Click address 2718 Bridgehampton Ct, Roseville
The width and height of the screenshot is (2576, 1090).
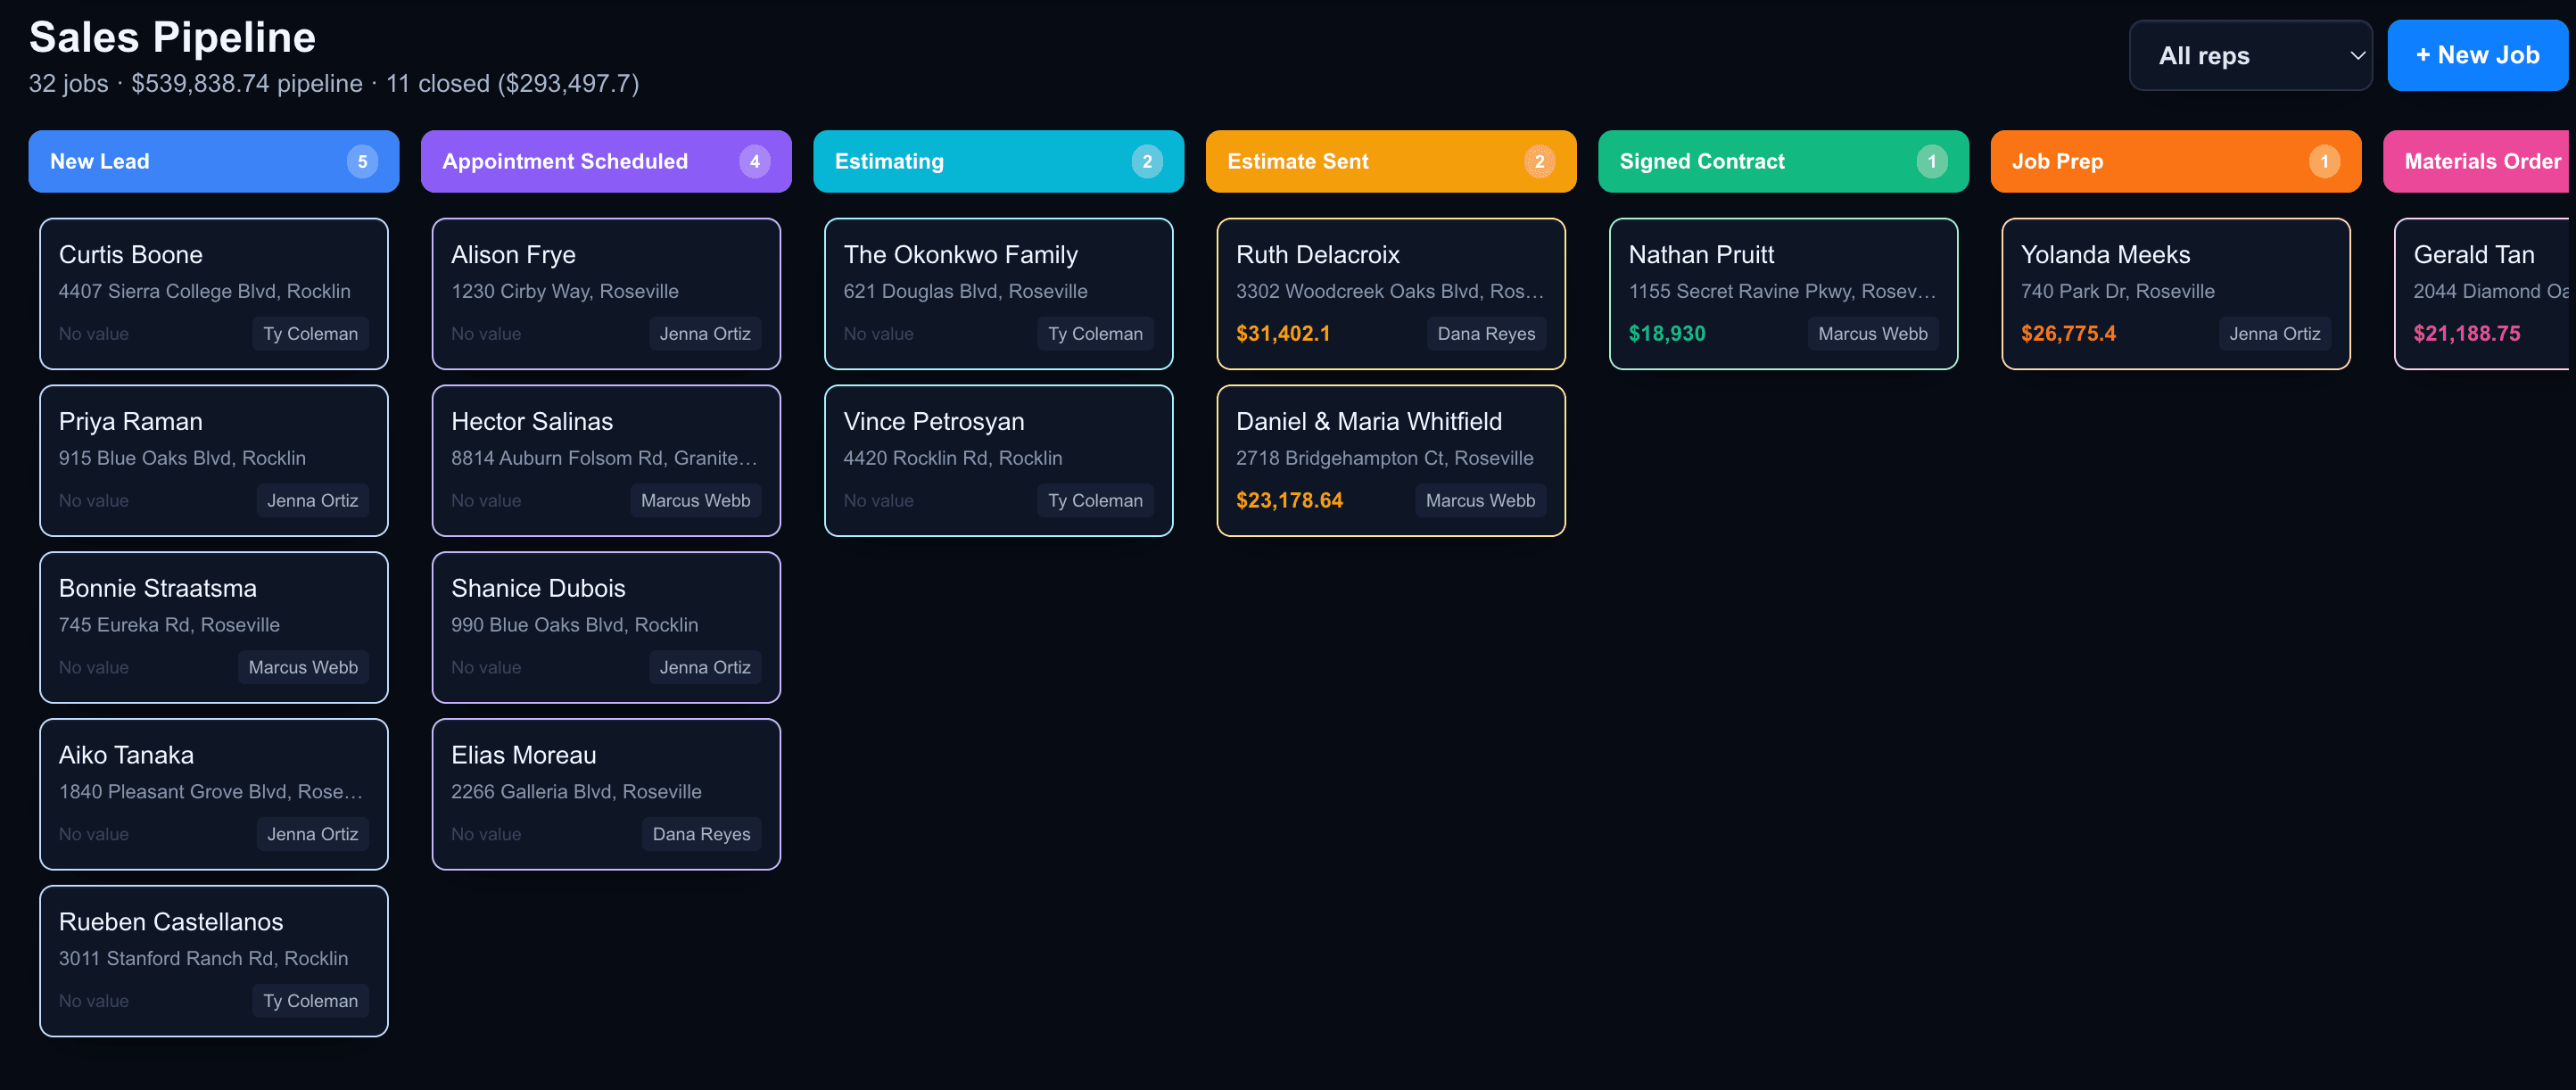pyautogui.click(x=1384, y=459)
